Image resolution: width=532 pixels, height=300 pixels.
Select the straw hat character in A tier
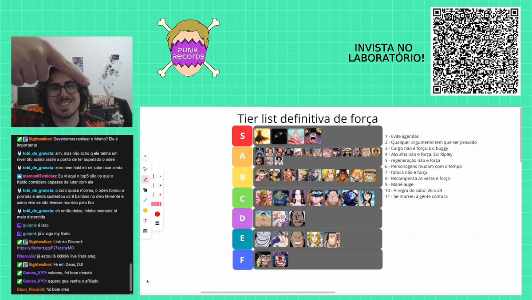coord(347,152)
